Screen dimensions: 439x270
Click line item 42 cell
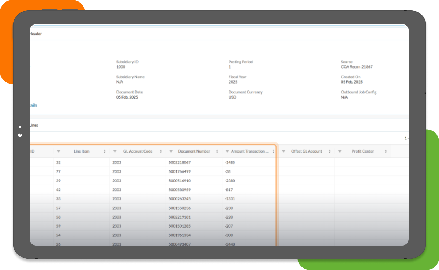click(59, 190)
